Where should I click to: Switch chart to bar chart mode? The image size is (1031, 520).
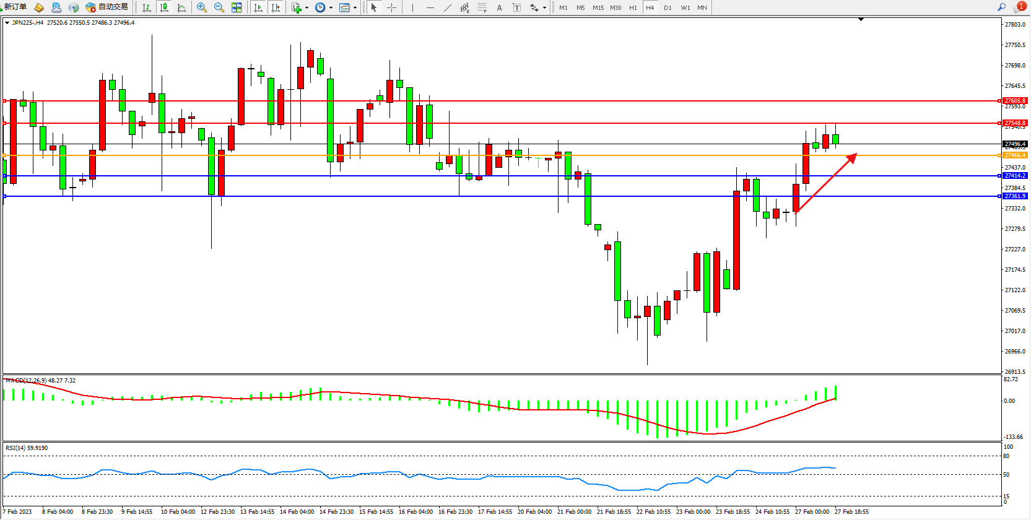point(147,7)
